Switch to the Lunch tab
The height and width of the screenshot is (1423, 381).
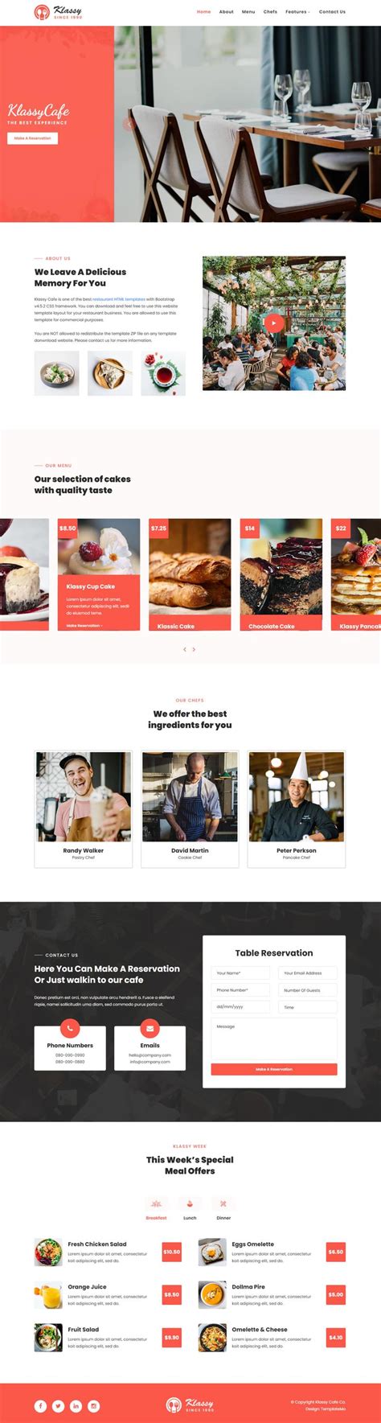pyautogui.click(x=190, y=1209)
